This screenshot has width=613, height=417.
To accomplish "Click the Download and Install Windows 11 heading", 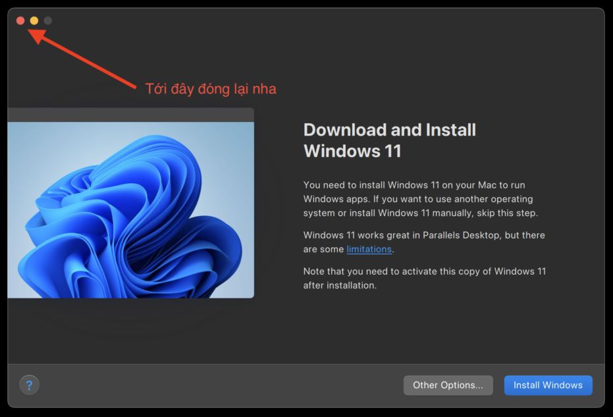I will coord(390,140).
